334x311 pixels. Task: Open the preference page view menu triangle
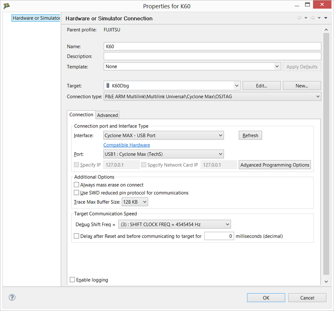[x=326, y=18]
